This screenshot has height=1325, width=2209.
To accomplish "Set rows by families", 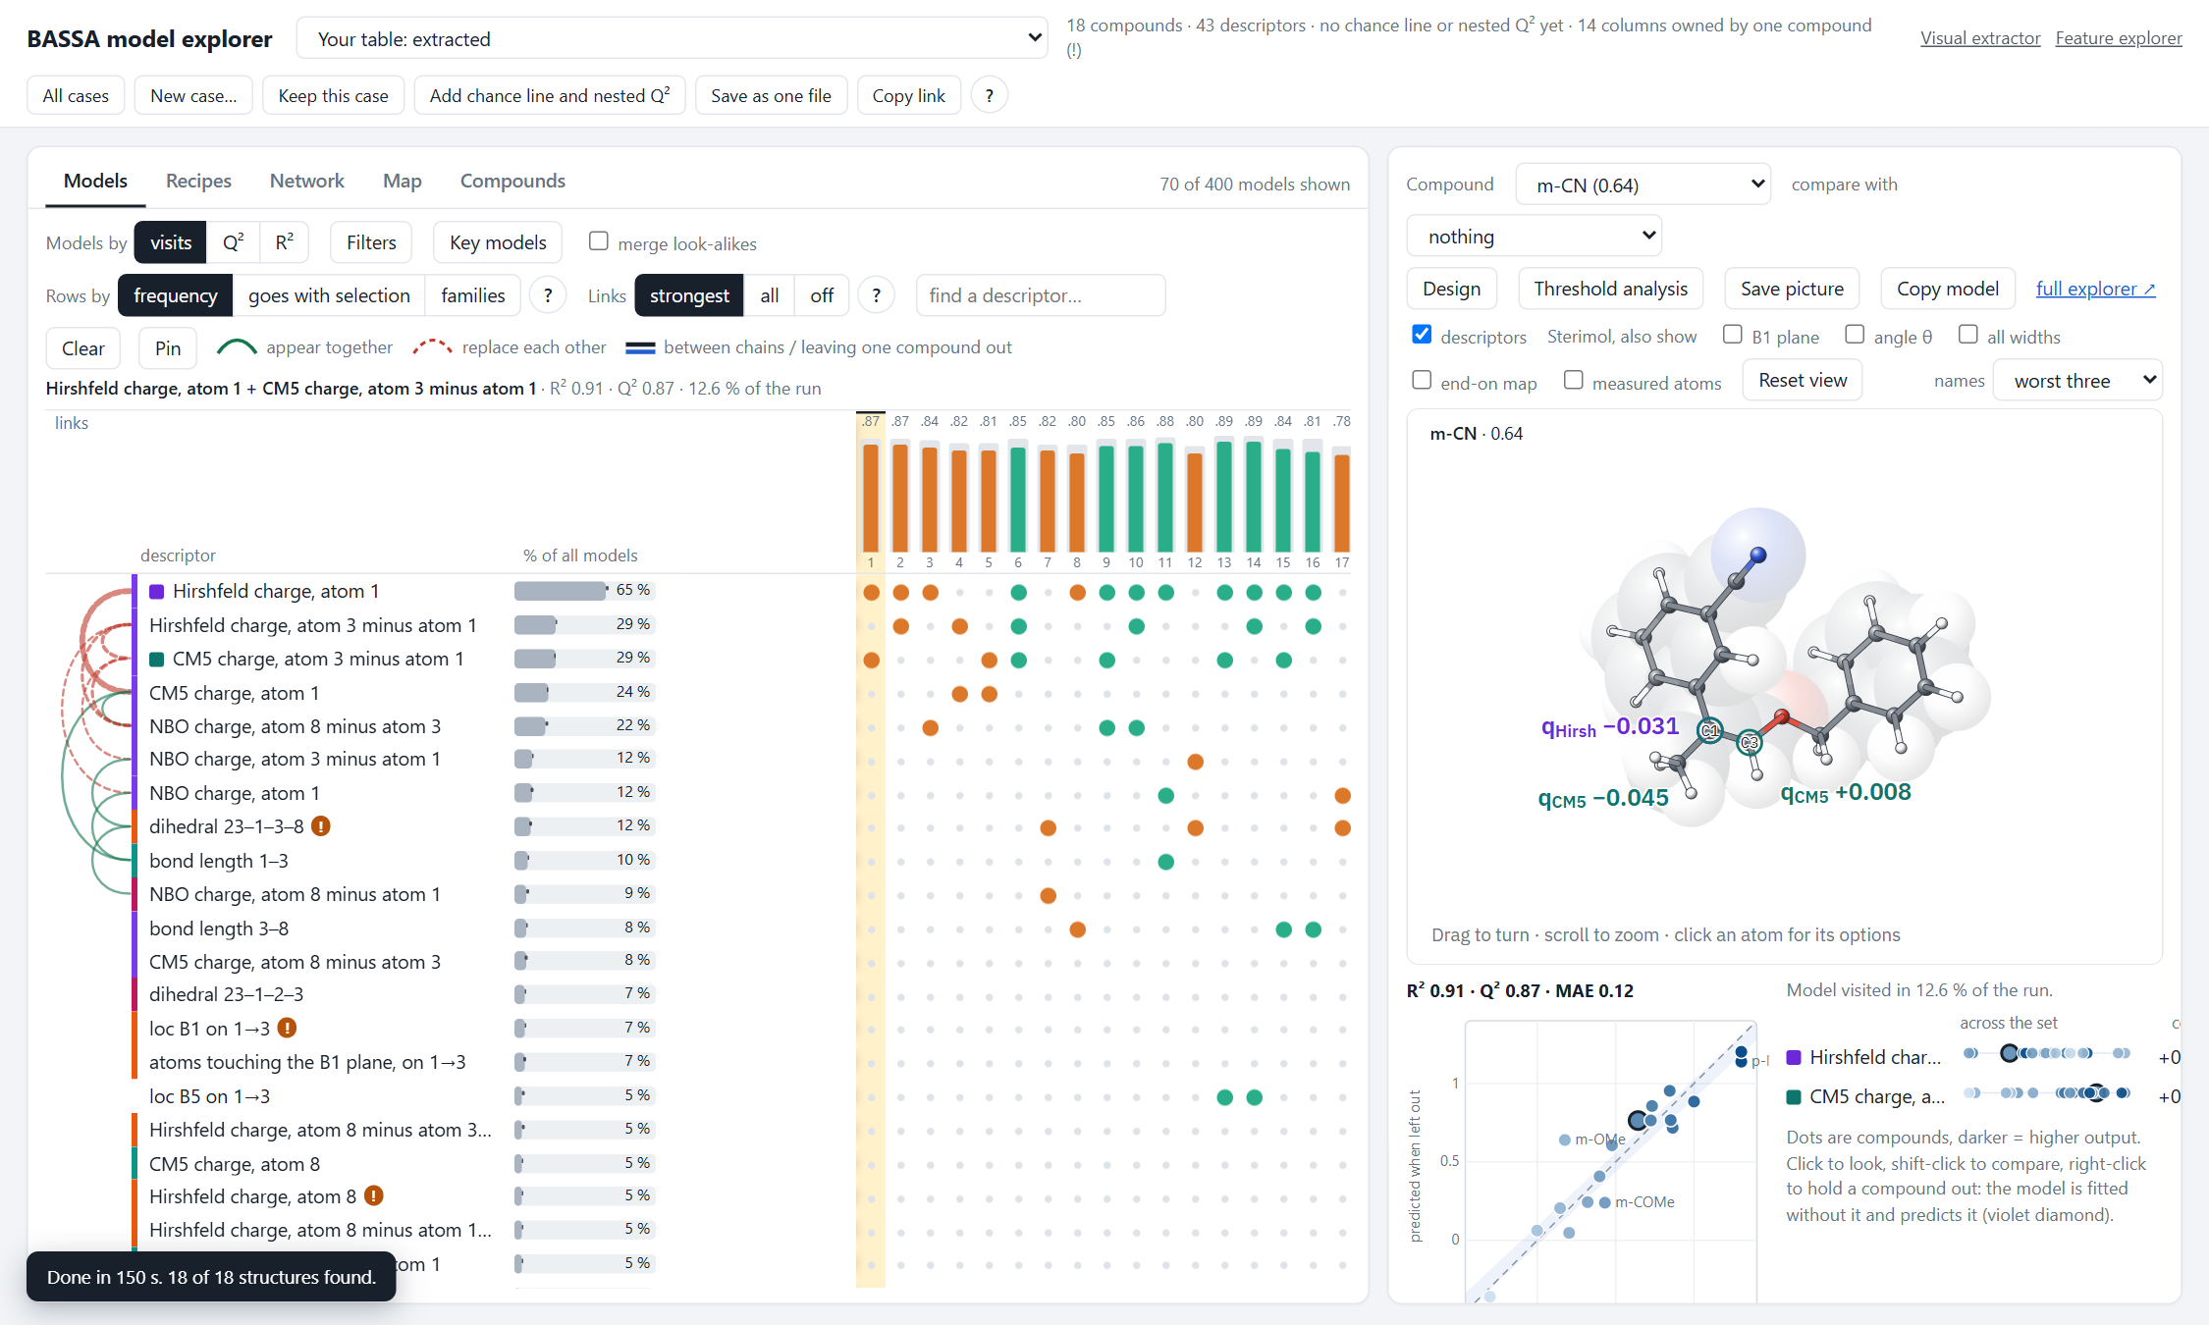I will tap(472, 295).
